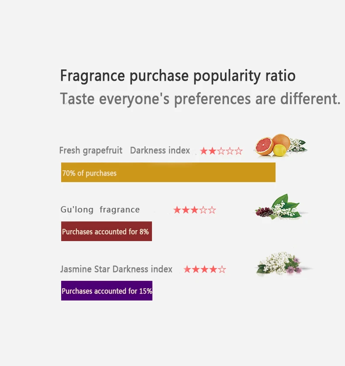The width and height of the screenshot is (345, 366).
Task: Click the Gu'long fragrance label
Action: (100, 209)
